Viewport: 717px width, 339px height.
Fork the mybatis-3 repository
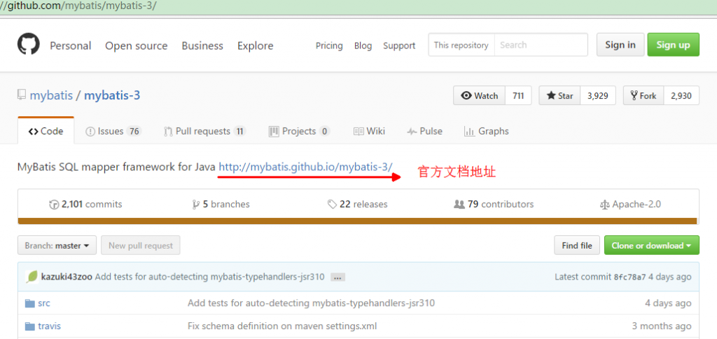[643, 96]
